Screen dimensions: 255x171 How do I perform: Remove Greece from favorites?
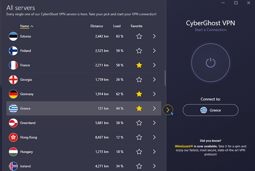pos(139,108)
